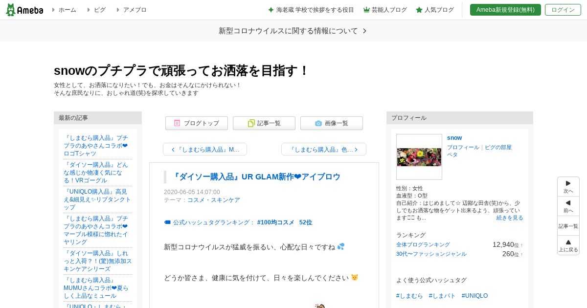Open blog title snowのプチプラで頑張ってお洒落を目指す！
587x308 pixels.
[181, 71]
